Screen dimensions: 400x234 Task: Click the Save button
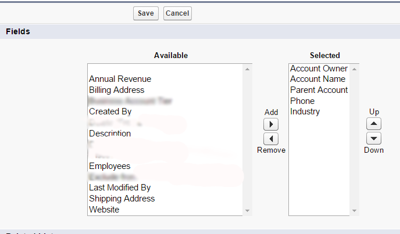pos(146,13)
